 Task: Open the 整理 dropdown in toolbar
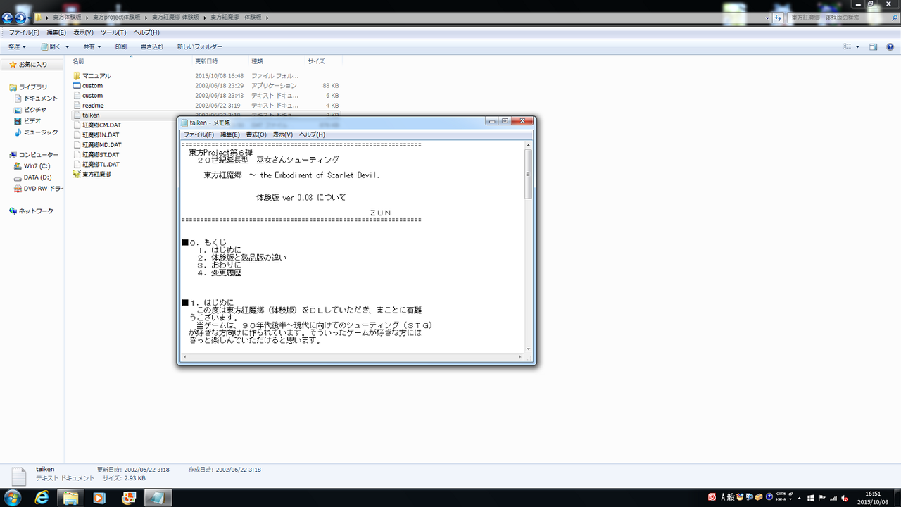pos(17,47)
